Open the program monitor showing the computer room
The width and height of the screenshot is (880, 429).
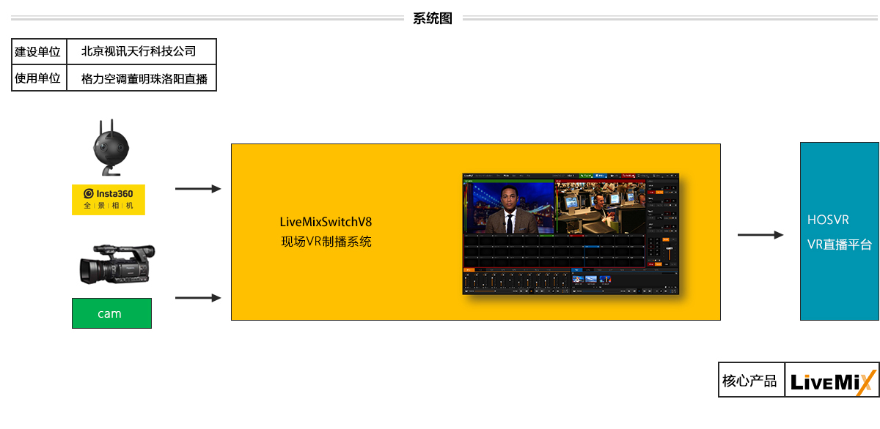point(599,208)
